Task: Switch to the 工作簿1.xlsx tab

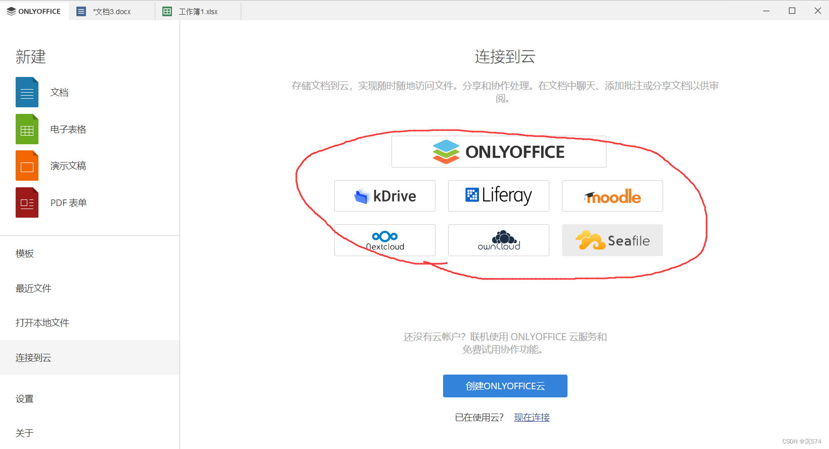Action: 198,11
